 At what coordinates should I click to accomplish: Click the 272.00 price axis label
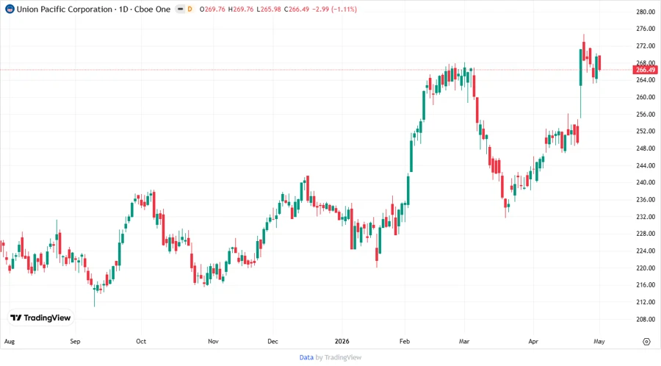646,46
